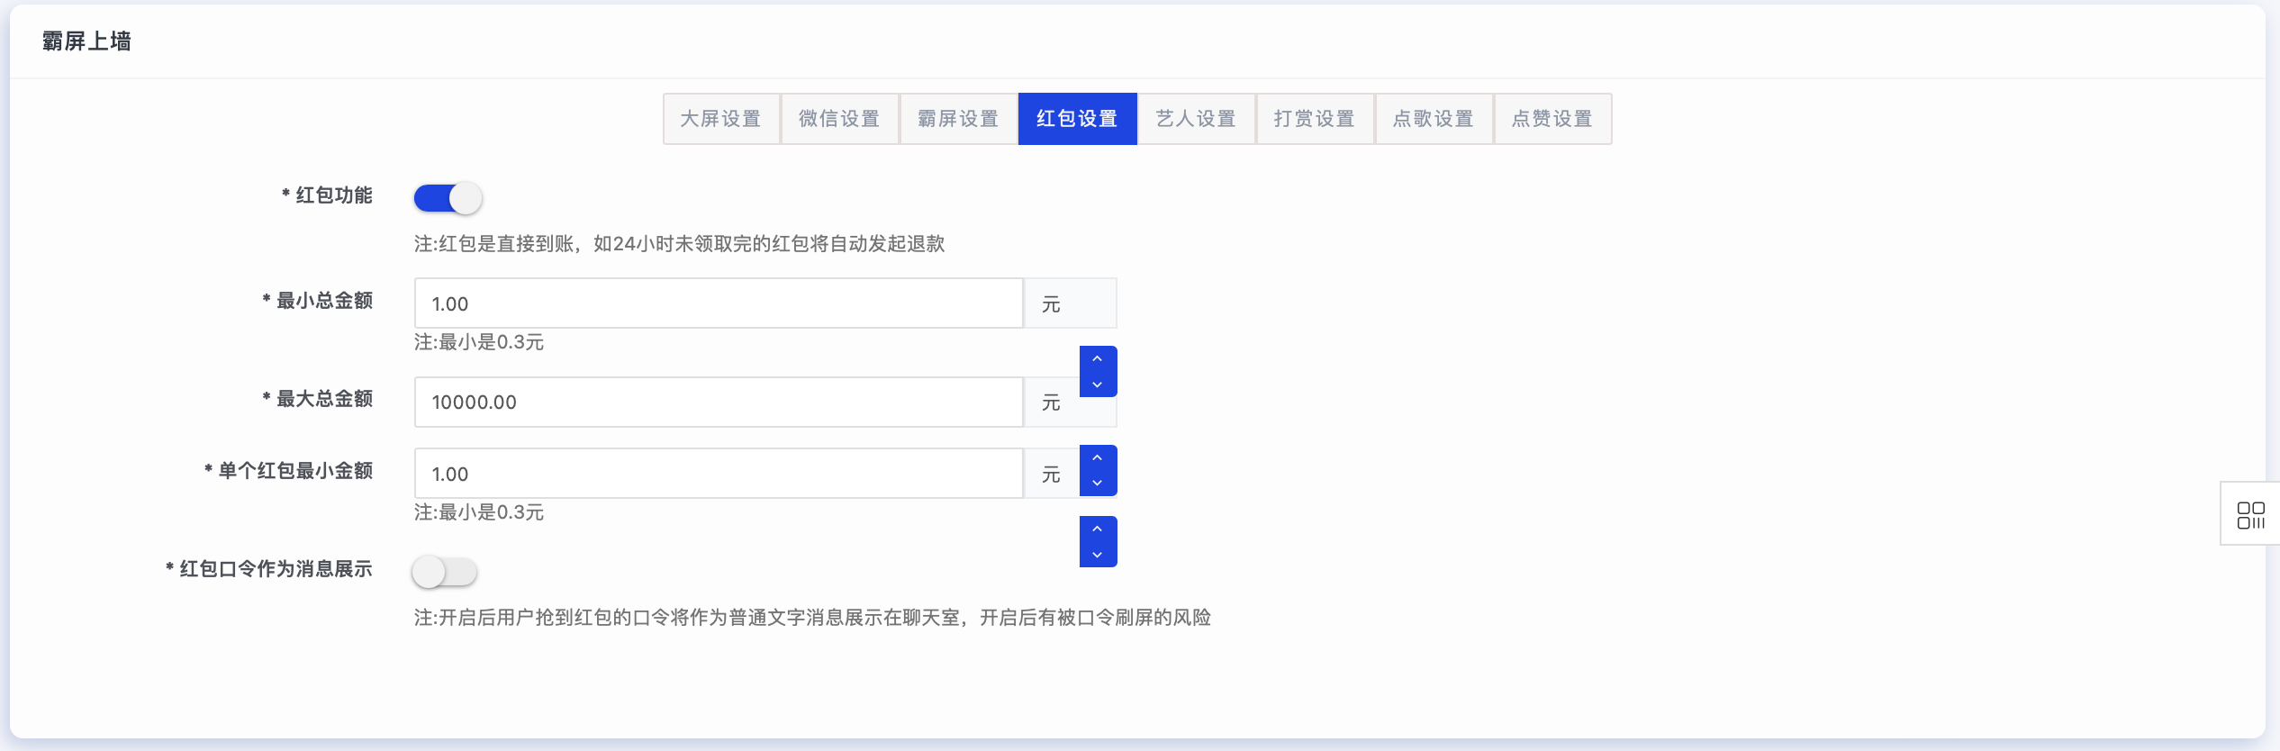Focus the 最小总金额 input showing 1.00
This screenshot has height=751, width=2280.
pyautogui.click(x=719, y=303)
